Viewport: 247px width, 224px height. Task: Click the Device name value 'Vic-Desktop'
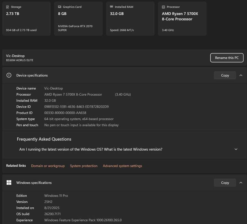coord(53,88)
